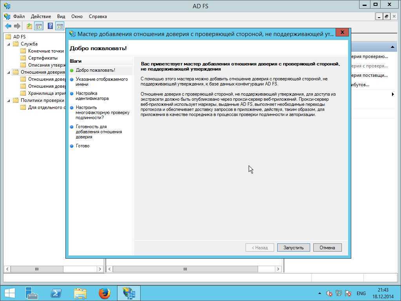The image size is (401, 301).
Task: Click the Back arrow in the toolbar
Action: pos(8,26)
